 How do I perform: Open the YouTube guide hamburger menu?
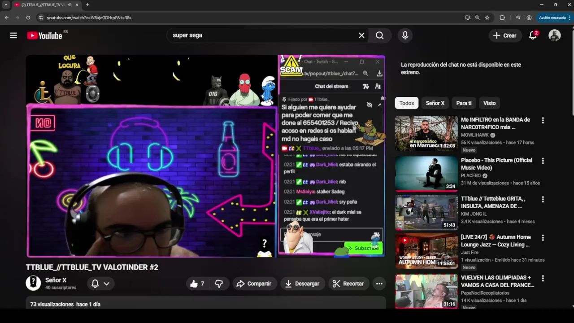13,35
